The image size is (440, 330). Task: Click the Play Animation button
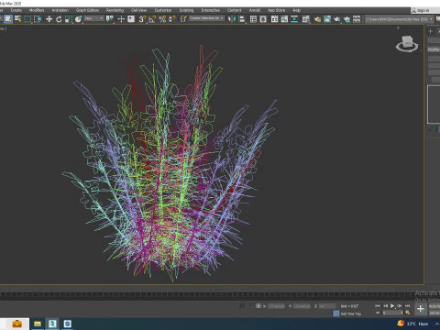tap(392, 306)
